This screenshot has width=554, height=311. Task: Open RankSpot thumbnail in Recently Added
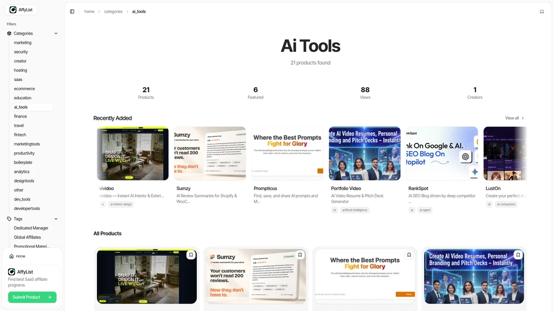(442, 153)
